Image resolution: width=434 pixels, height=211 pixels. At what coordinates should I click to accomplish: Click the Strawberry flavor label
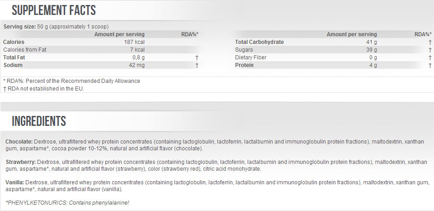20,162
